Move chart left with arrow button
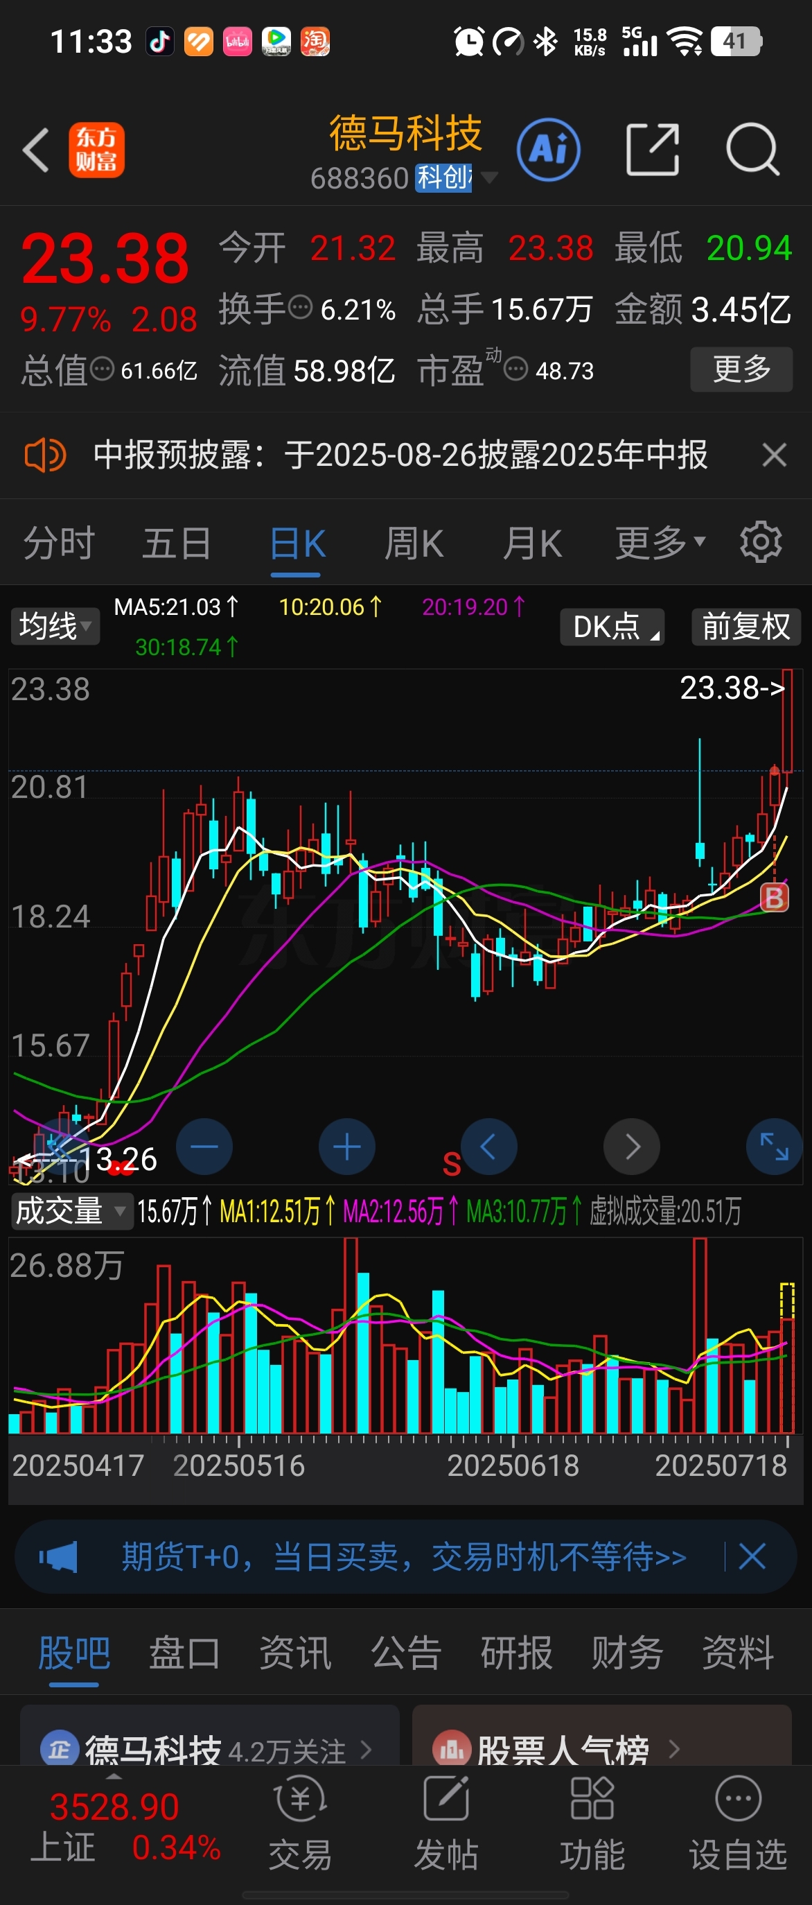Image resolution: width=812 pixels, height=1905 pixels. [x=488, y=1146]
